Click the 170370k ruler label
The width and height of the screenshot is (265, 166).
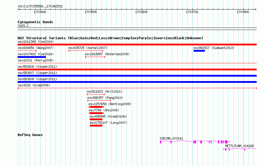point(192,12)
